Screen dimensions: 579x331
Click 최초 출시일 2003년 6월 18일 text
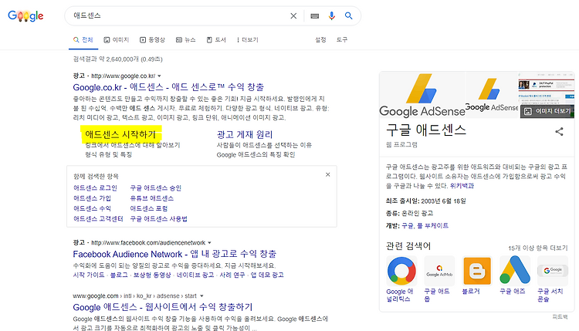point(425,201)
